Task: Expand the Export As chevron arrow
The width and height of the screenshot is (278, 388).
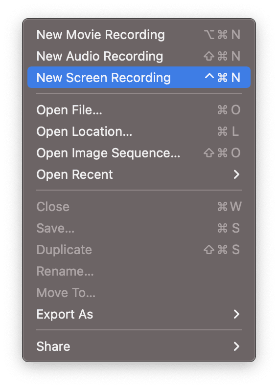Action: [x=236, y=314]
